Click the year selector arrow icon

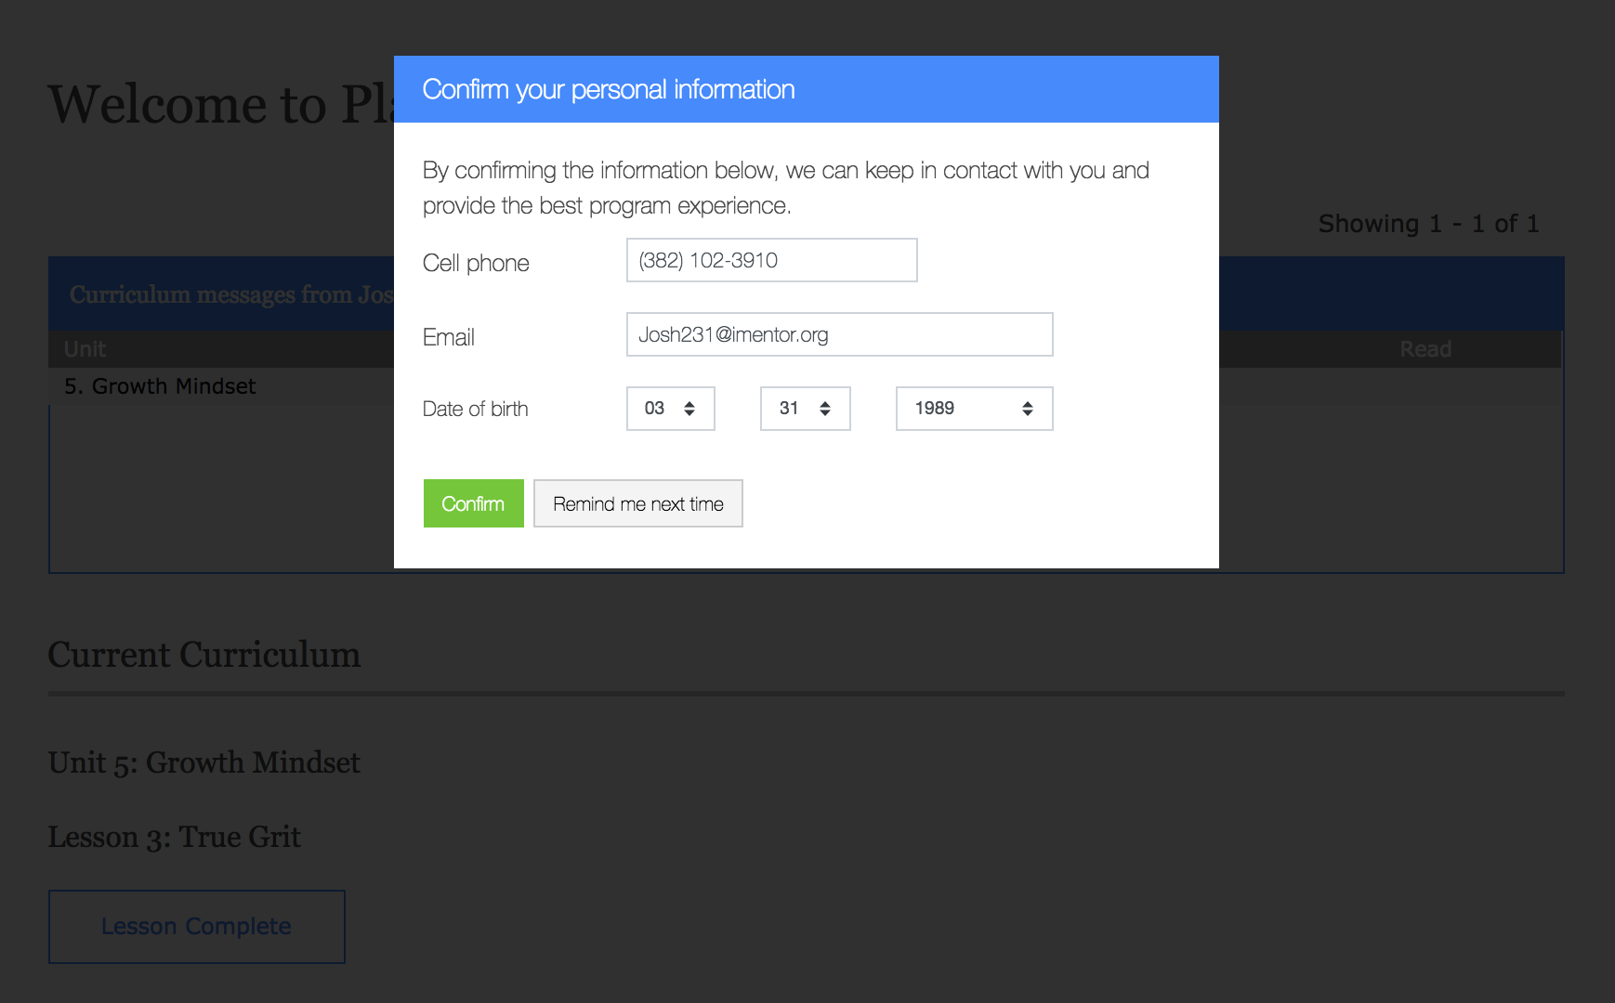point(1028,409)
